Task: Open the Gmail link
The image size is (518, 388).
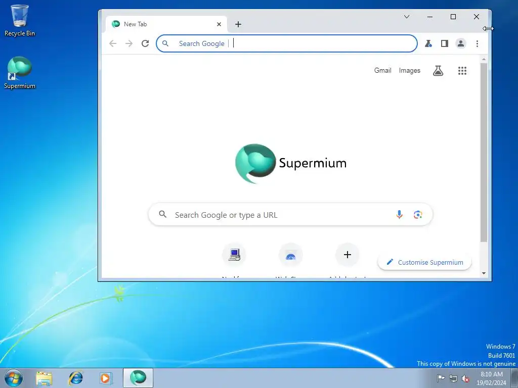Action: (382, 71)
